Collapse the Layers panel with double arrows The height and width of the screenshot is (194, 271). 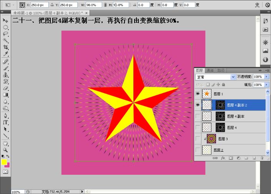[260, 70]
